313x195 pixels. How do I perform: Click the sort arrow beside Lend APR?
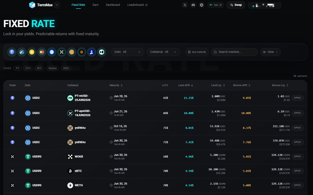pyautogui.click(x=192, y=85)
